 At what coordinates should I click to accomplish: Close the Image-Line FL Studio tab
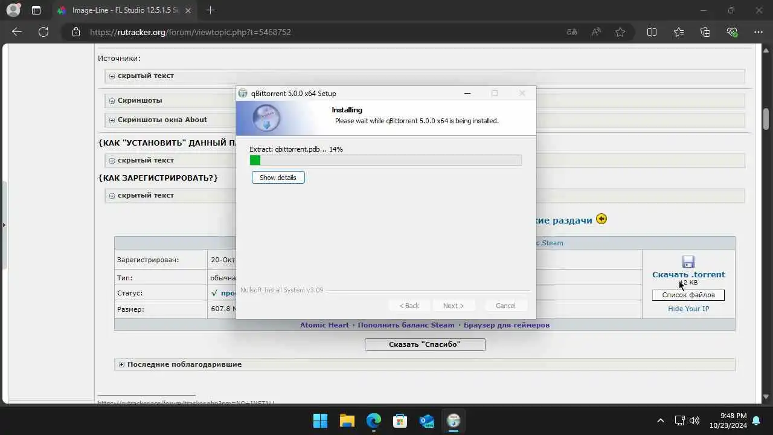pyautogui.click(x=188, y=10)
